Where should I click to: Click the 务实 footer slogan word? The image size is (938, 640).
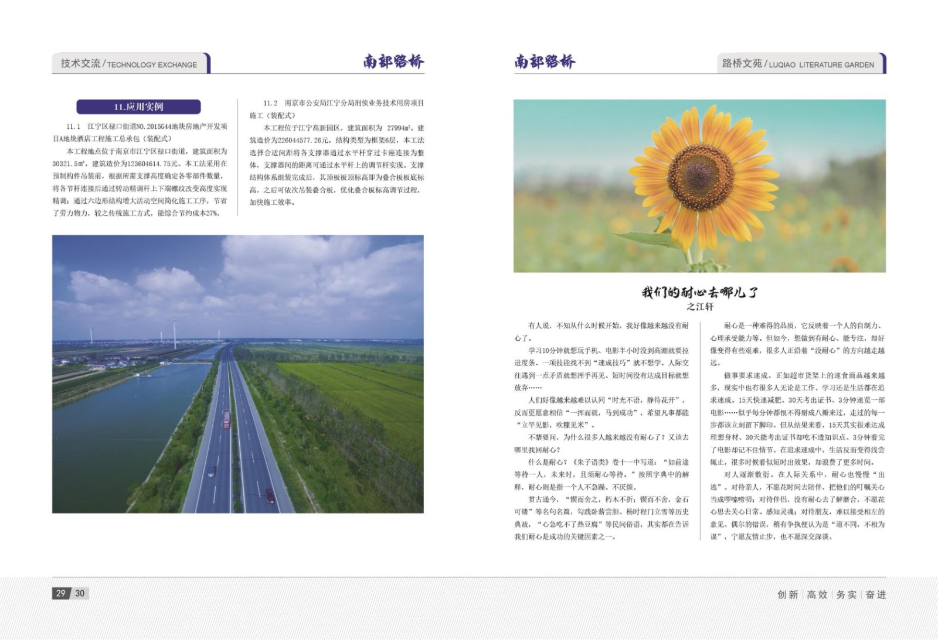846,594
